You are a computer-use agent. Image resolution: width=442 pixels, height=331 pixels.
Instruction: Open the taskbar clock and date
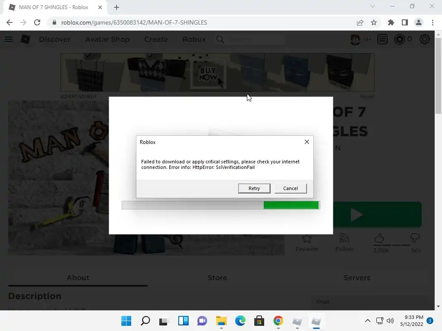click(x=412, y=321)
